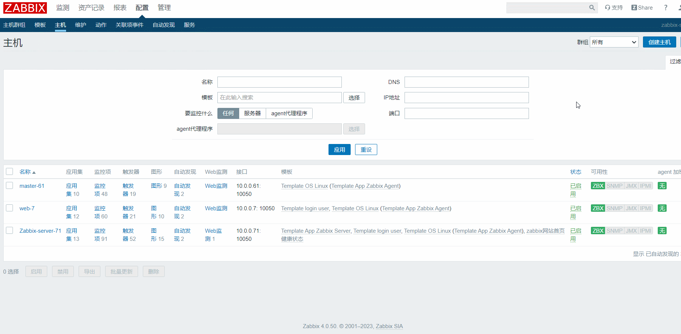Click the 应用 filter button
Viewport: 681px width, 334px height.
[x=340, y=150]
